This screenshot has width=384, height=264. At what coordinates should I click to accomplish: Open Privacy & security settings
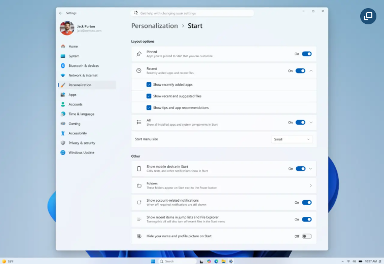pos(87,143)
